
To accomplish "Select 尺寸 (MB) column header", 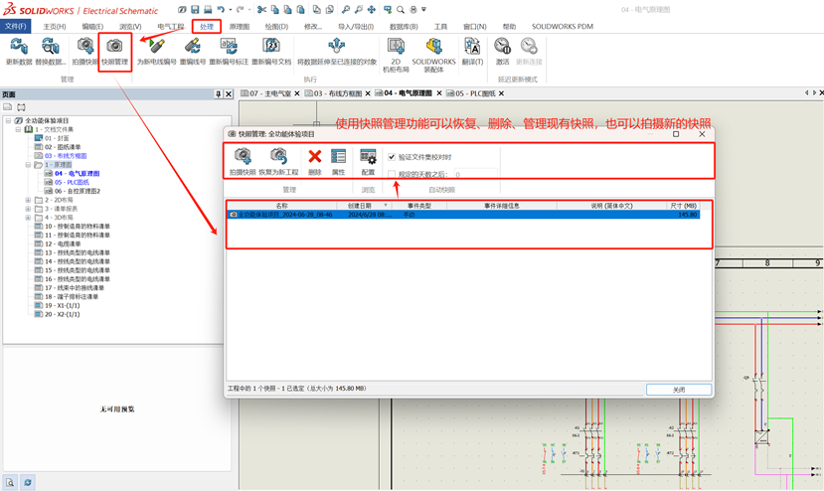I will pyautogui.click(x=683, y=206).
